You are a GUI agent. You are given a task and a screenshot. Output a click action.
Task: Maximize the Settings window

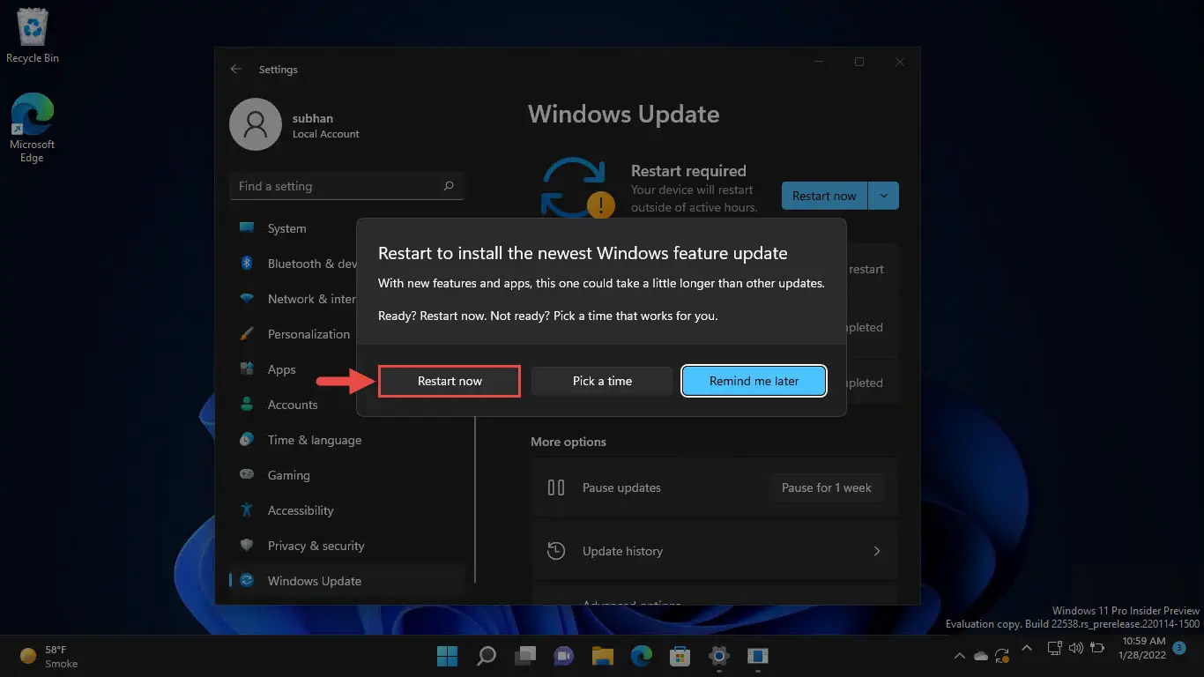point(859,62)
